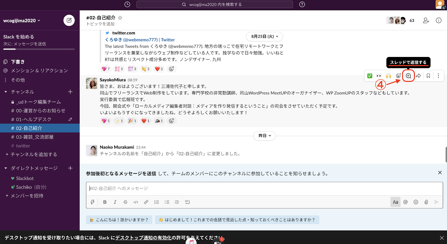The width and height of the screenshot is (447, 244).
Task: Add green checkmark reaction to SayokoMiura's message
Action: [x=370, y=76]
